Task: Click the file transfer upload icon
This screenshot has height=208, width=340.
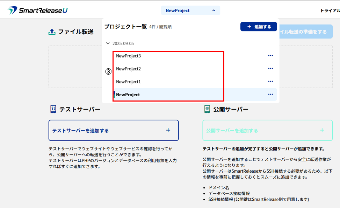Action: 52,32
